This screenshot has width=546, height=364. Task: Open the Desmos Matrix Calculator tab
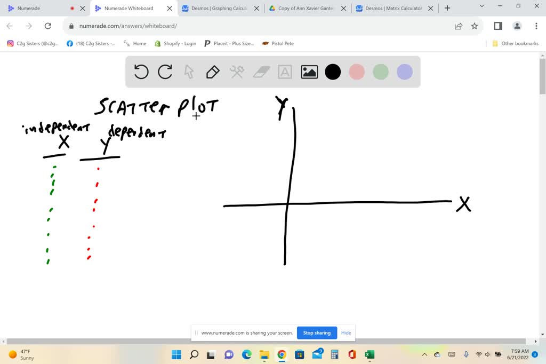coord(393,9)
